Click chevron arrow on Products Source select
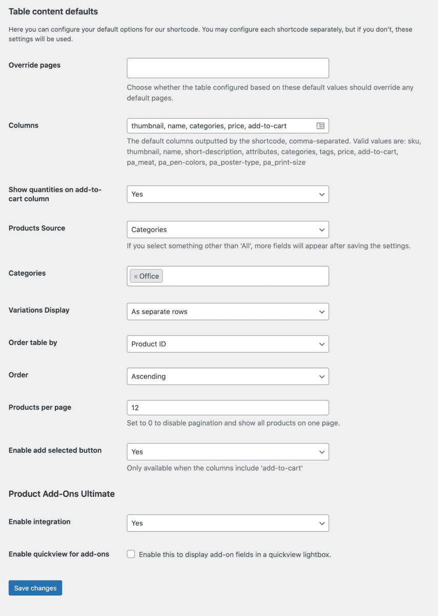Viewport: 438px width, 616px height. pos(322,229)
